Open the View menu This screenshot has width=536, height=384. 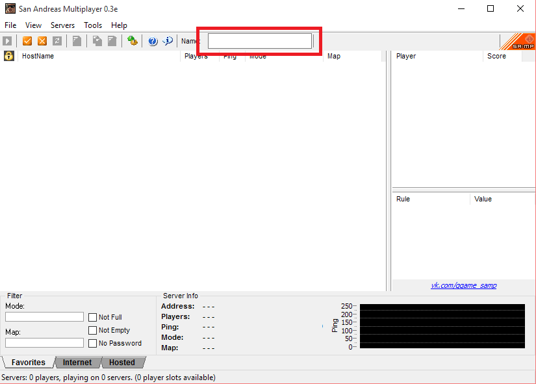(x=33, y=25)
